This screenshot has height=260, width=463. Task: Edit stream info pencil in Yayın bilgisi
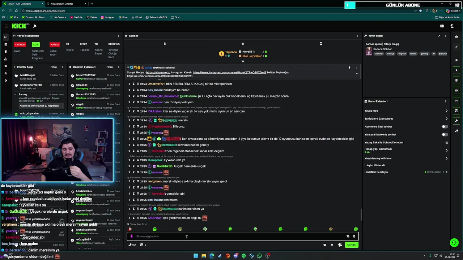point(439,36)
